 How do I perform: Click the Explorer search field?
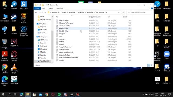(x=139, y=12)
